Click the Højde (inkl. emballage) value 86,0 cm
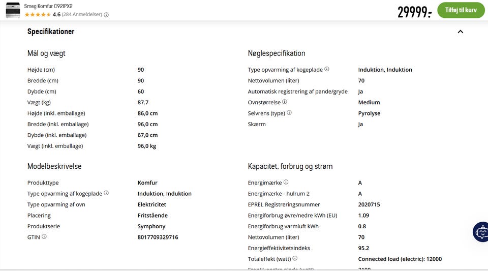This screenshot has width=488, height=271. pyautogui.click(x=147, y=113)
